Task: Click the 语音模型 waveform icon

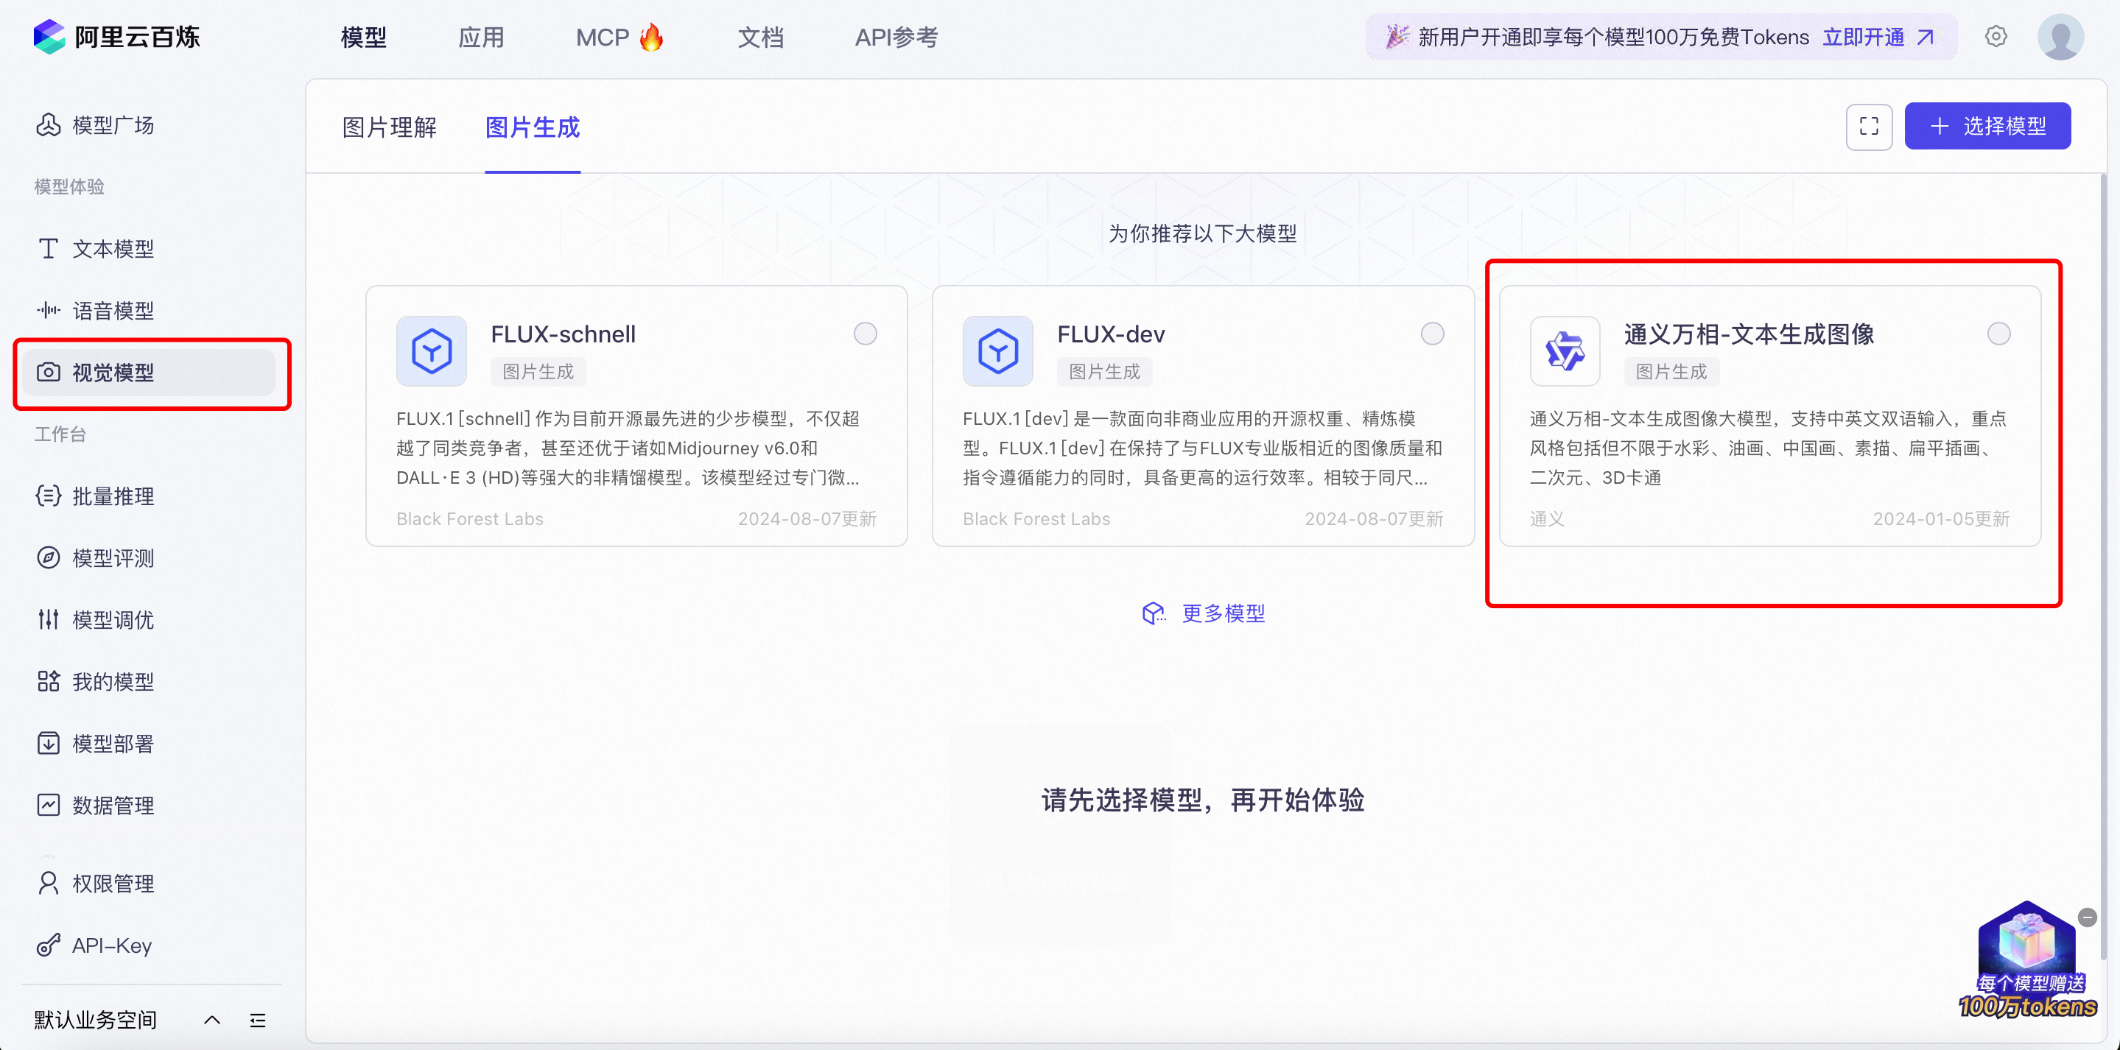Action: point(49,310)
